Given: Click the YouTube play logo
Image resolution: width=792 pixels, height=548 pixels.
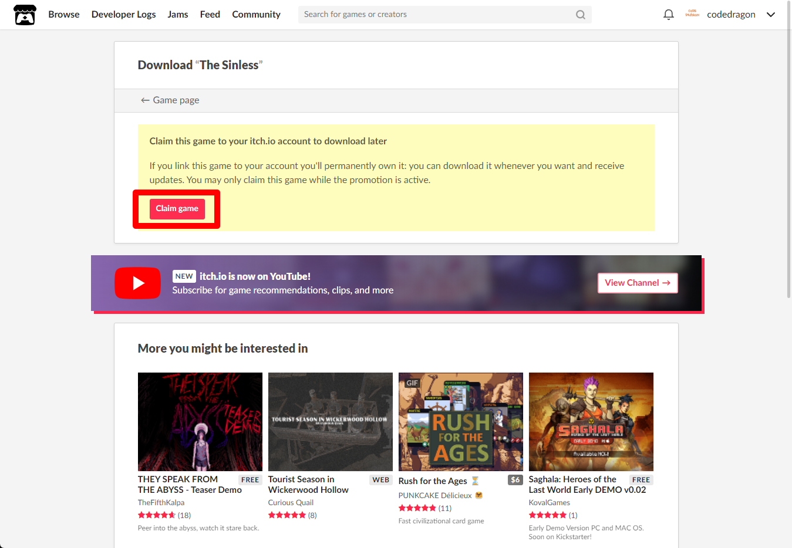Looking at the screenshot, I should [137, 283].
